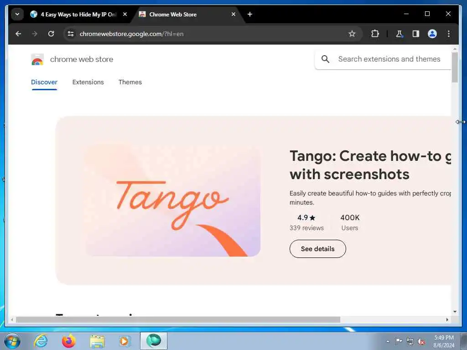This screenshot has height=350, width=467.
Task: Open a new tab with plus button
Action: coord(250,14)
